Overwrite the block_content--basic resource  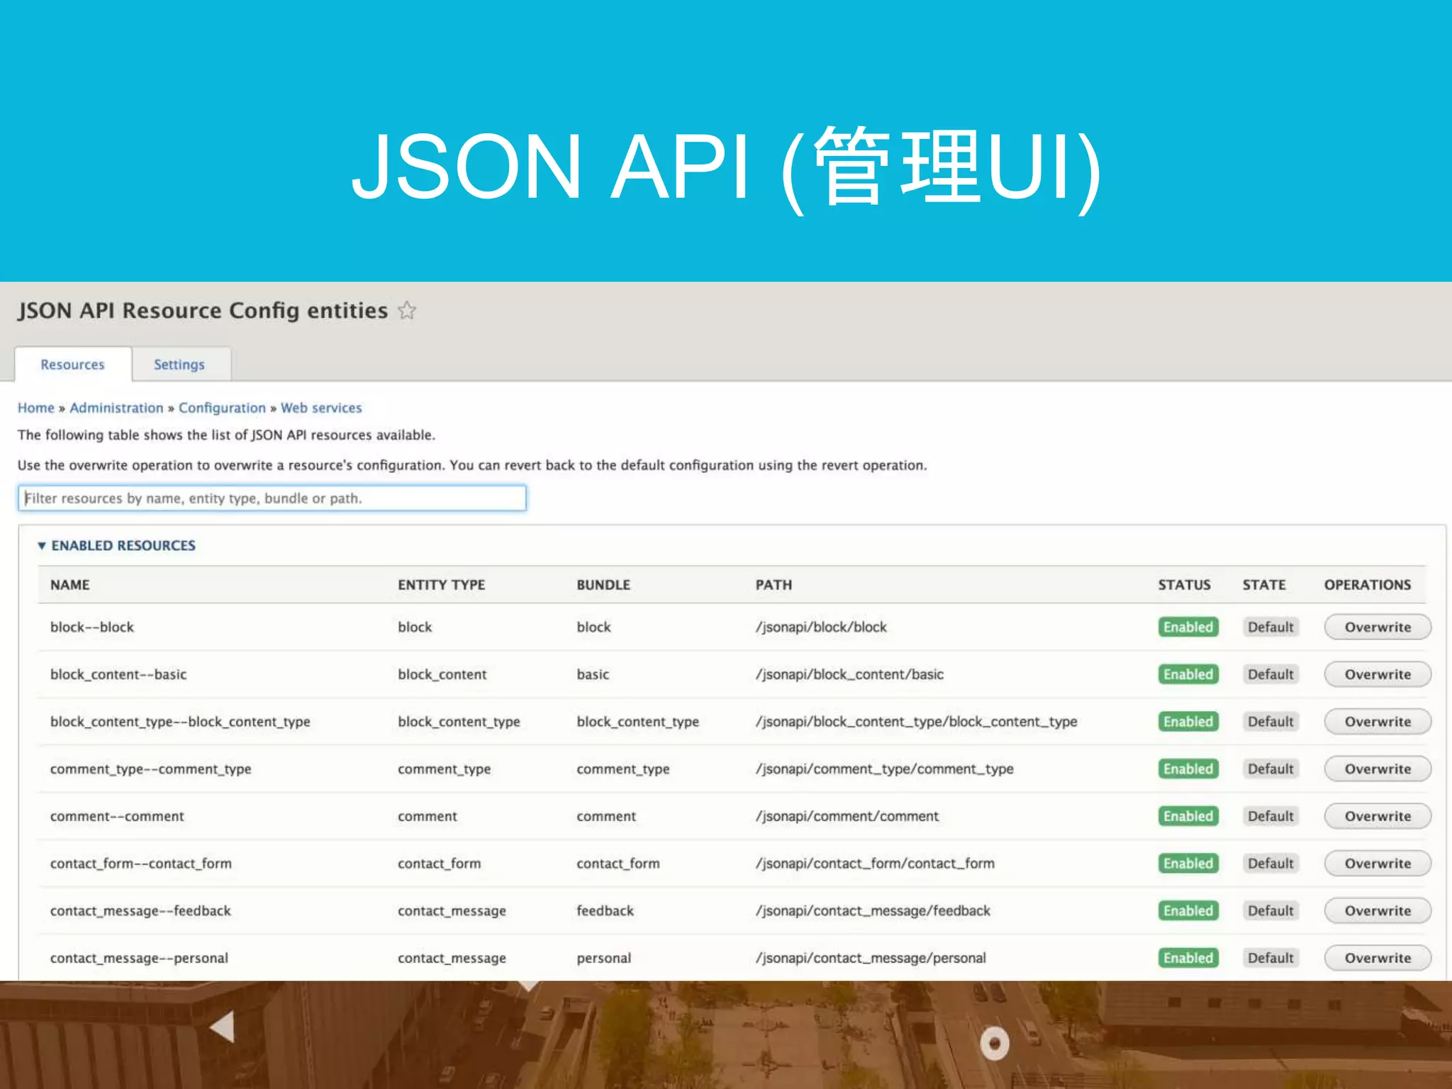tap(1378, 674)
